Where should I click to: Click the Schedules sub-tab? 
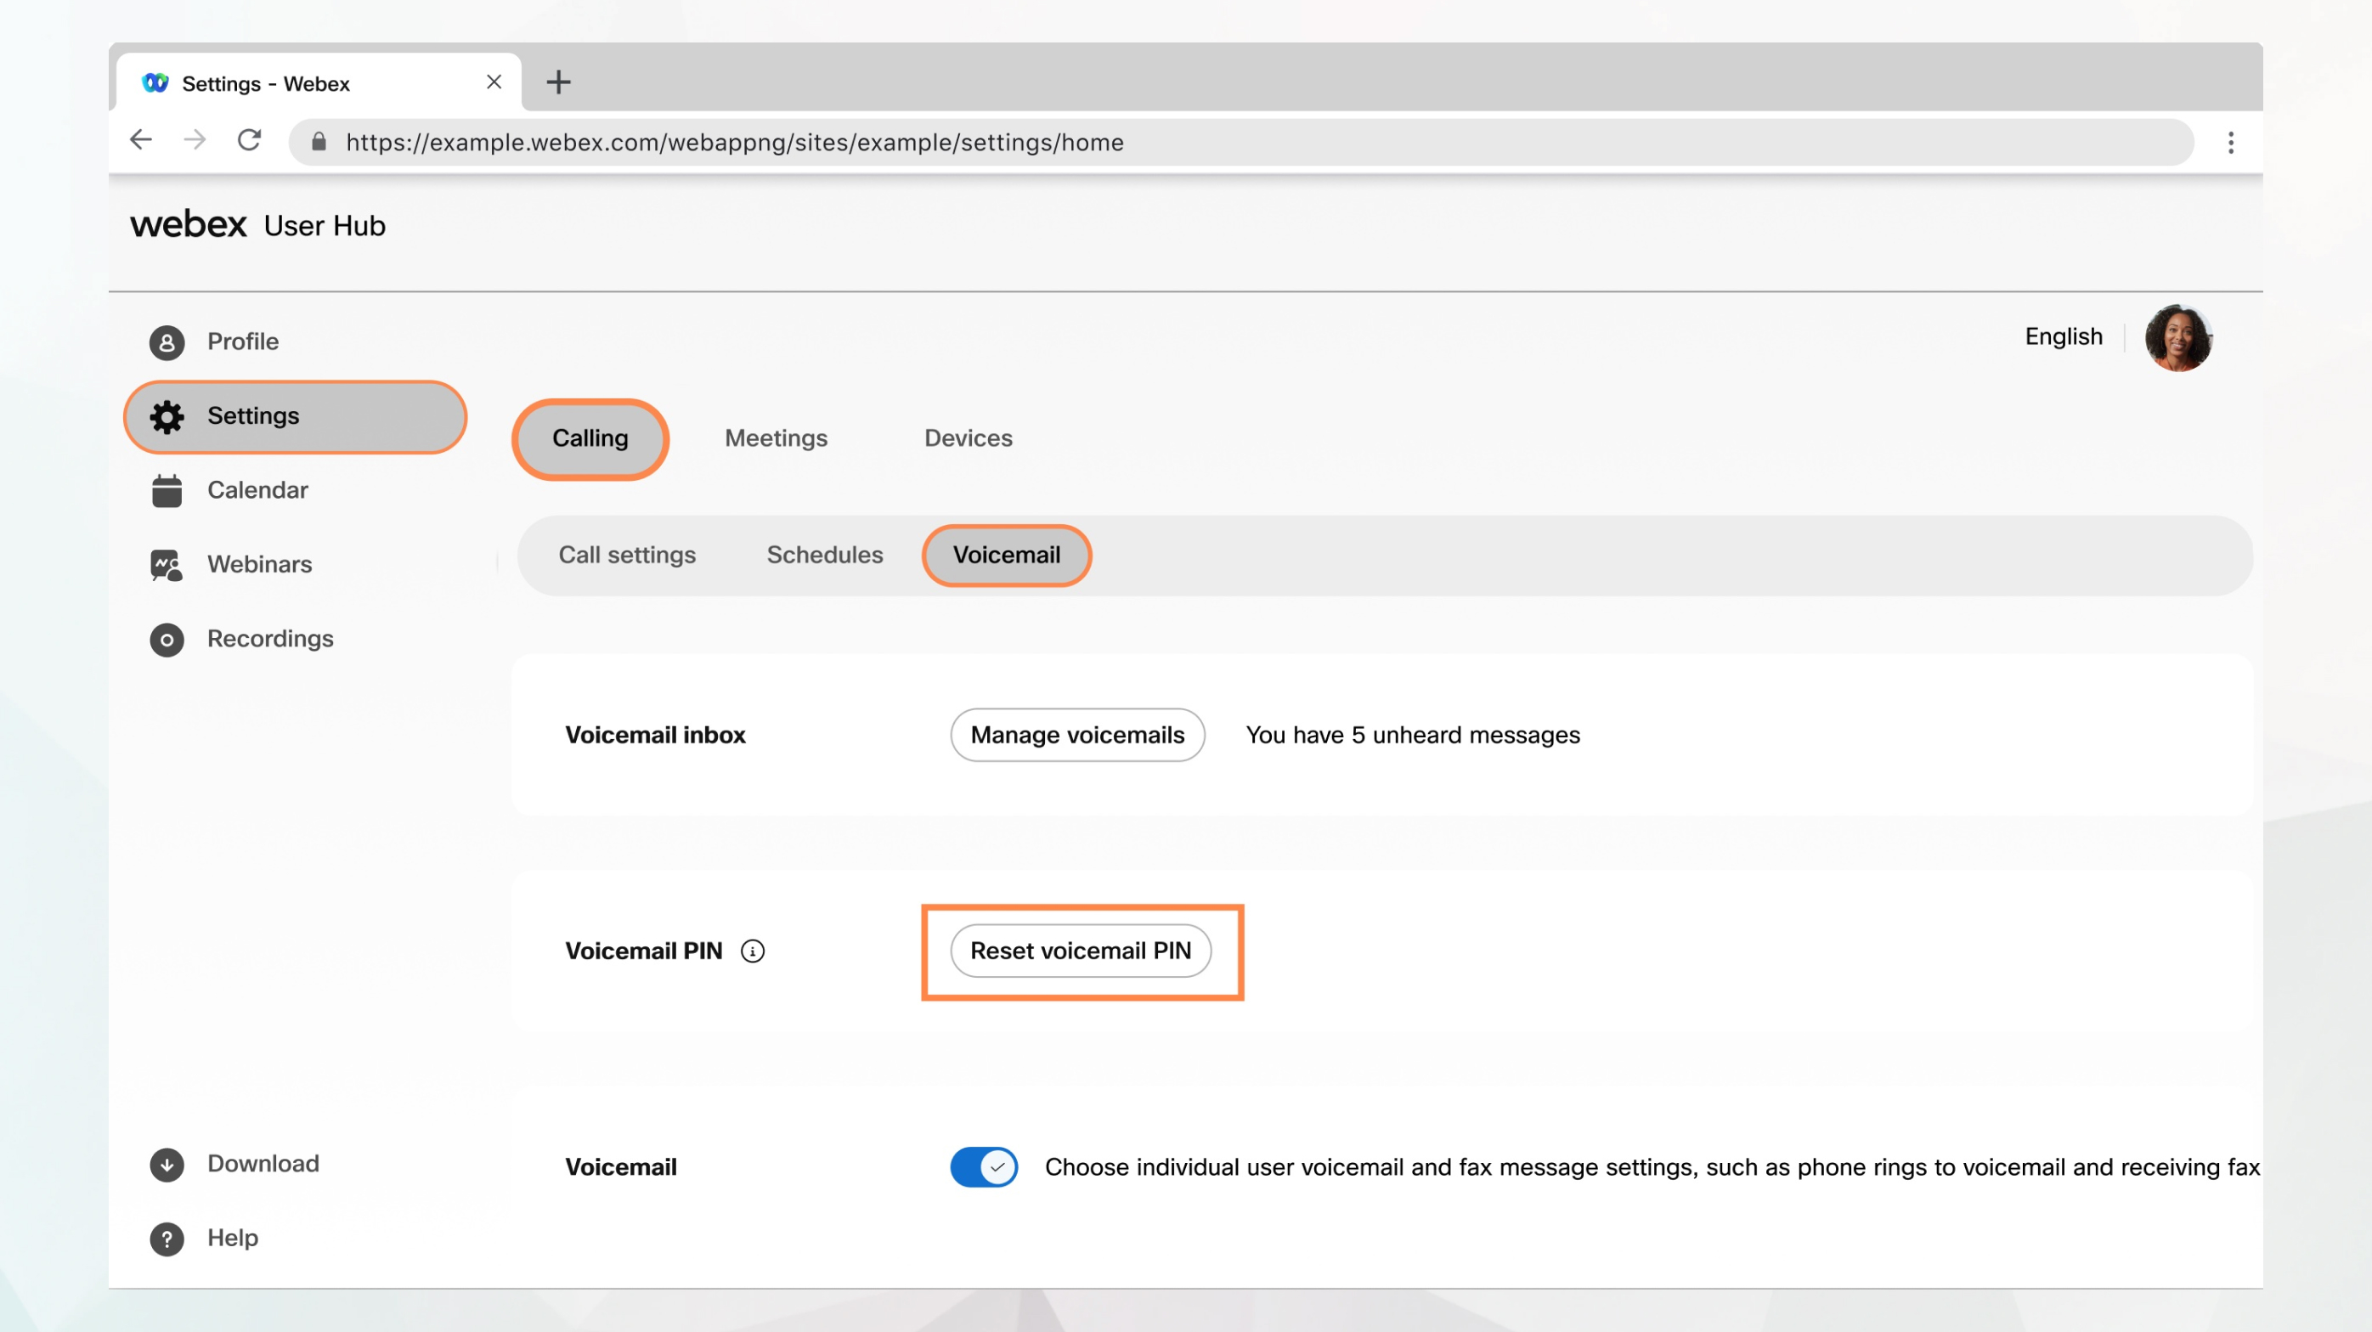(x=824, y=554)
